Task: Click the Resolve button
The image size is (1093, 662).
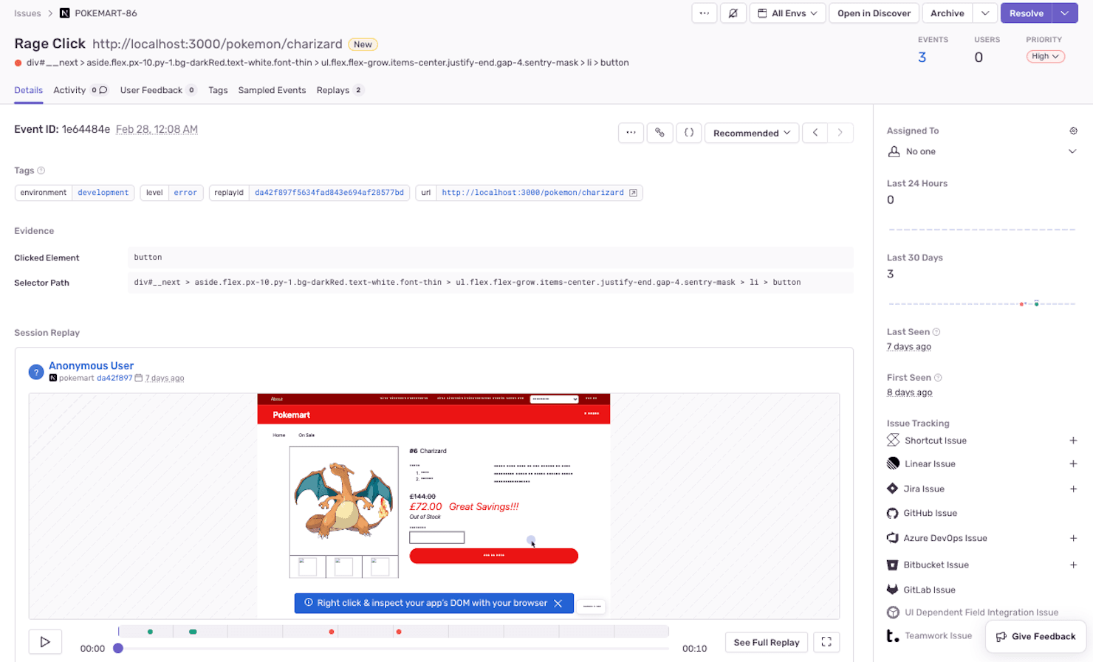Action: 1026,13
